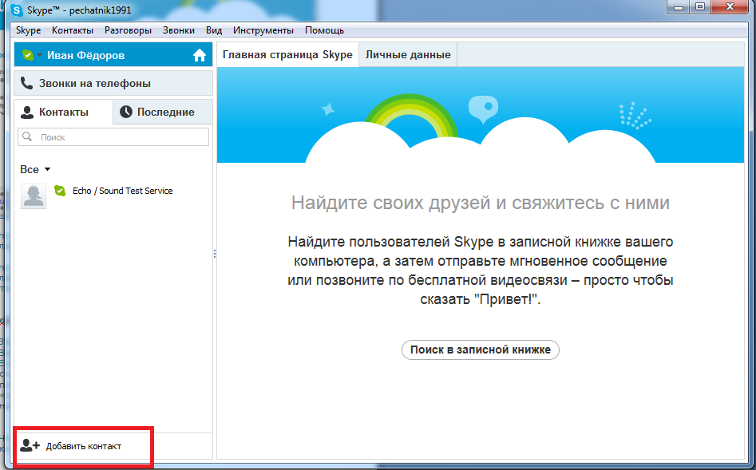
Task: Open the Помощь menu
Action: pyautogui.click(x=324, y=30)
